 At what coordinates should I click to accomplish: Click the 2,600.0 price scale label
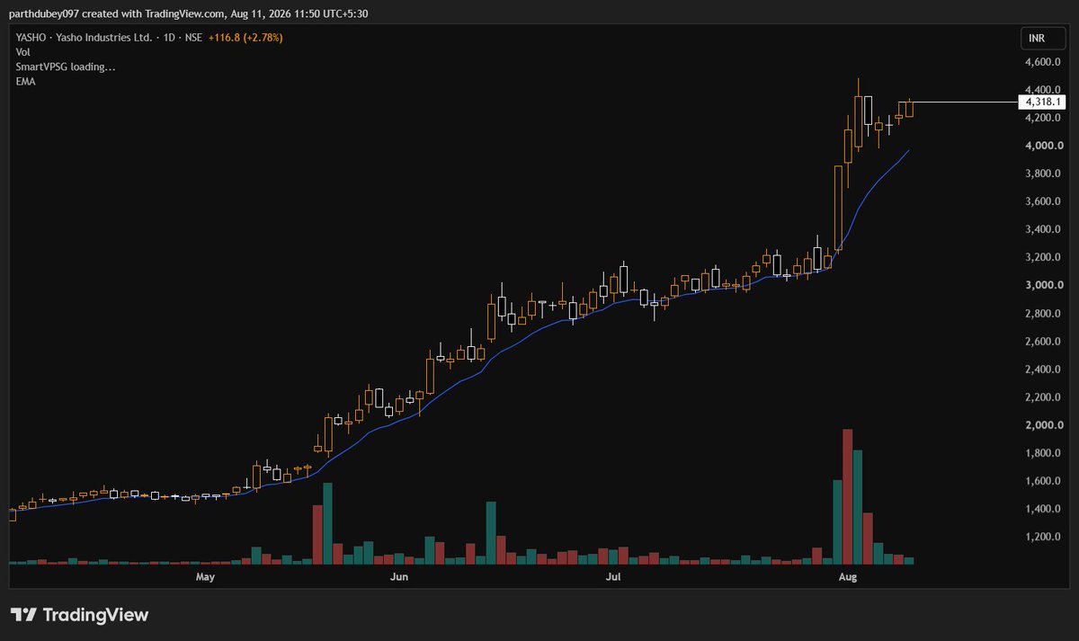[1045, 342]
